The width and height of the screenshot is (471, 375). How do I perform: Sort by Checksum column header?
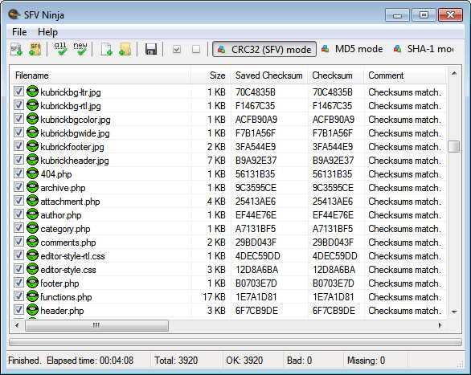[x=335, y=75]
